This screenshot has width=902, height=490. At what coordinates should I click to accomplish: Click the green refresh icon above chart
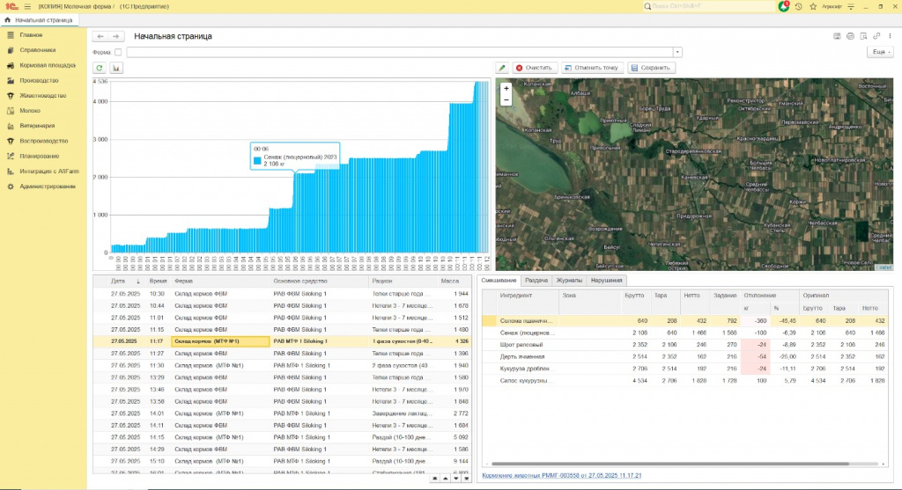click(x=100, y=68)
